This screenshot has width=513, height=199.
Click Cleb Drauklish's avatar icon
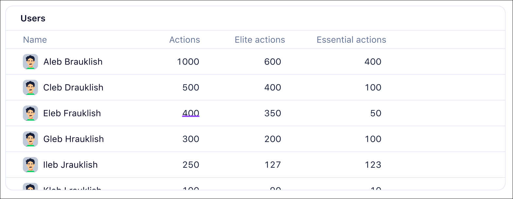tap(30, 87)
